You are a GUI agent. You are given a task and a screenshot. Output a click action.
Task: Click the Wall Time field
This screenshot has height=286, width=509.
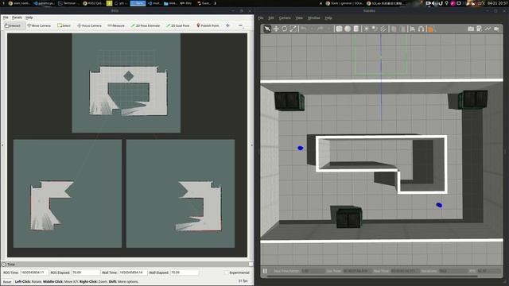[133, 272]
